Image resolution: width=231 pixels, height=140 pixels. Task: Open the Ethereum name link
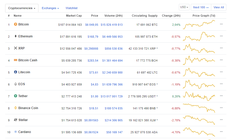(25, 36)
